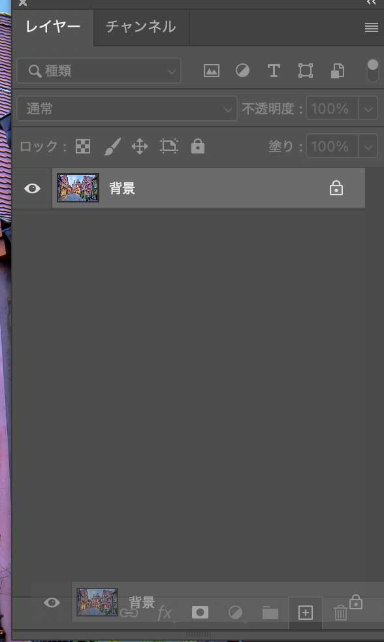Close the Layers panel with the X
384x642 pixels.
(23, 3)
